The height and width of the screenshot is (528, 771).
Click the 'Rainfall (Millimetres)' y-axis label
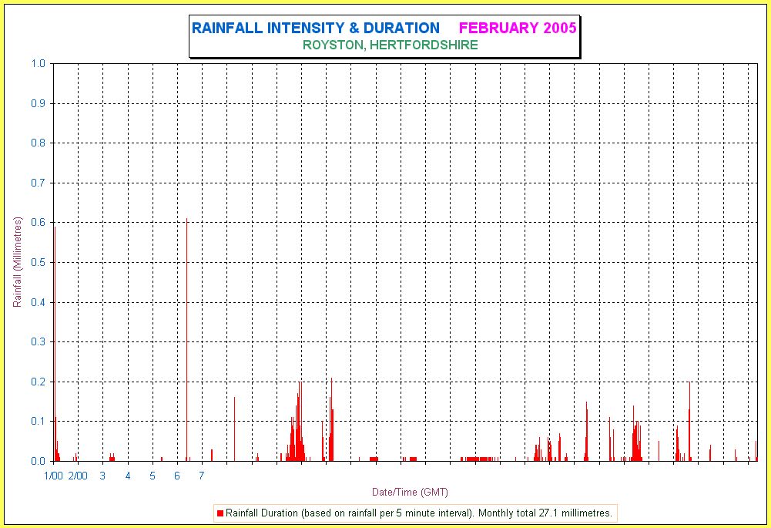click(17, 262)
